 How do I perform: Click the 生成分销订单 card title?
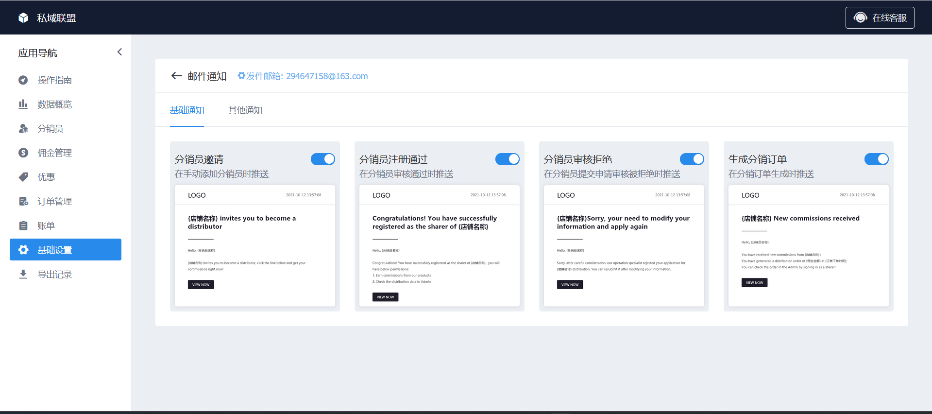[x=758, y=159]
